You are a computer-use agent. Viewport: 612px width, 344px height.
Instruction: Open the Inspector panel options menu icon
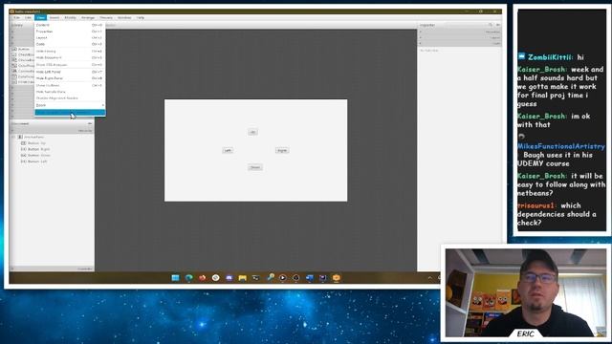click(x=497, y=25)
